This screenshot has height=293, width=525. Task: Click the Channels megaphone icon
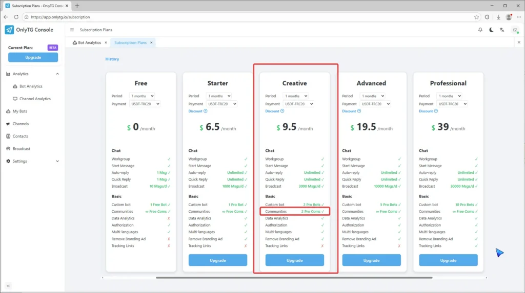click(8, 124)
